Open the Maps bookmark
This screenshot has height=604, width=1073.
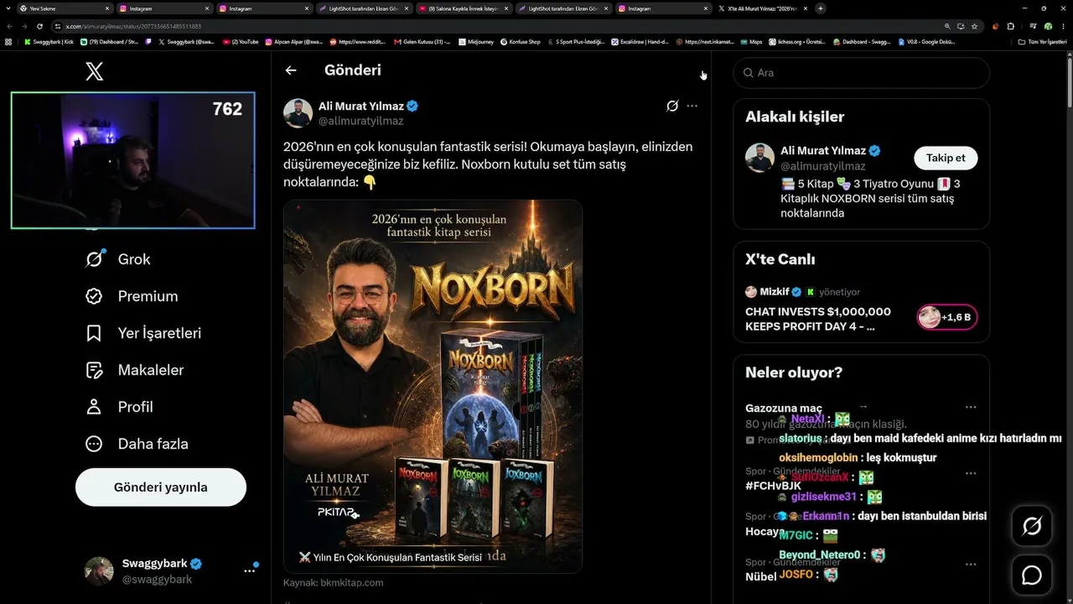click(751, 41)
